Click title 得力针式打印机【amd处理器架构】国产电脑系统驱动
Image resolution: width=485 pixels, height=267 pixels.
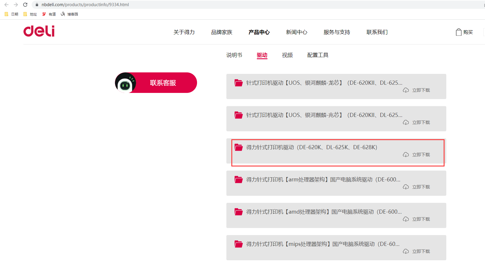click(x=324, y=212)
